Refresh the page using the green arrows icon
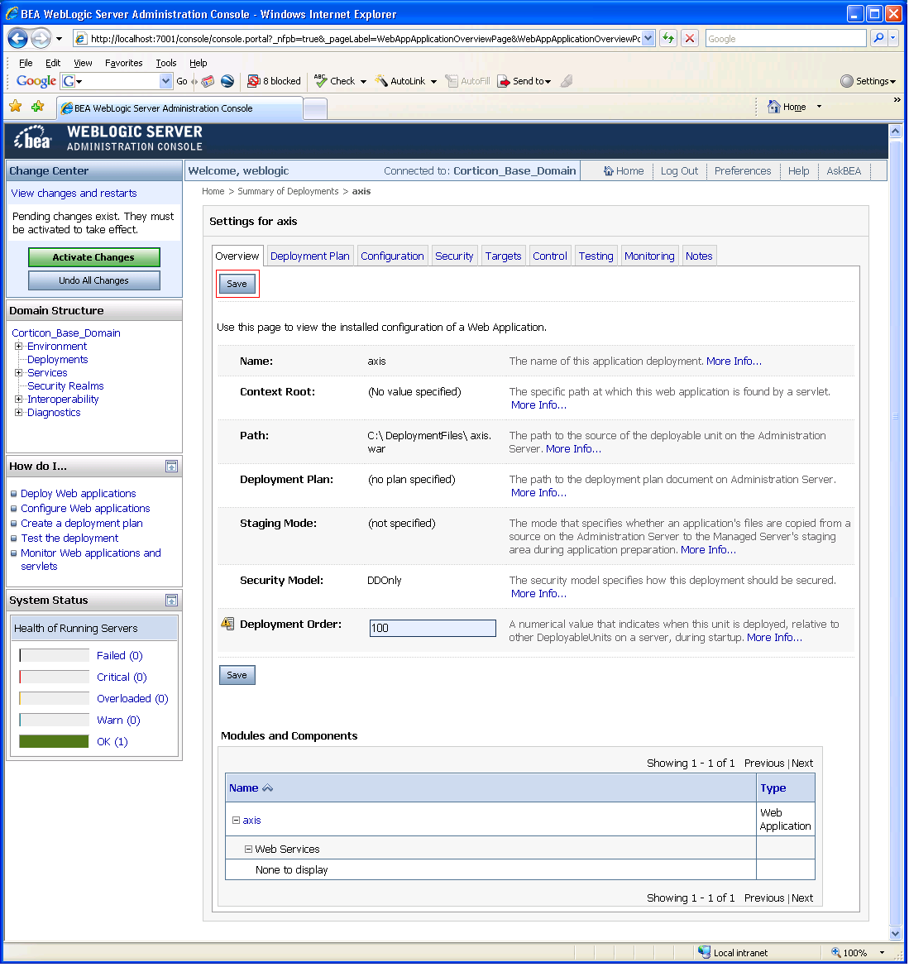The width and height of the screenshot is (909, 967). click(x=667, y=38)
